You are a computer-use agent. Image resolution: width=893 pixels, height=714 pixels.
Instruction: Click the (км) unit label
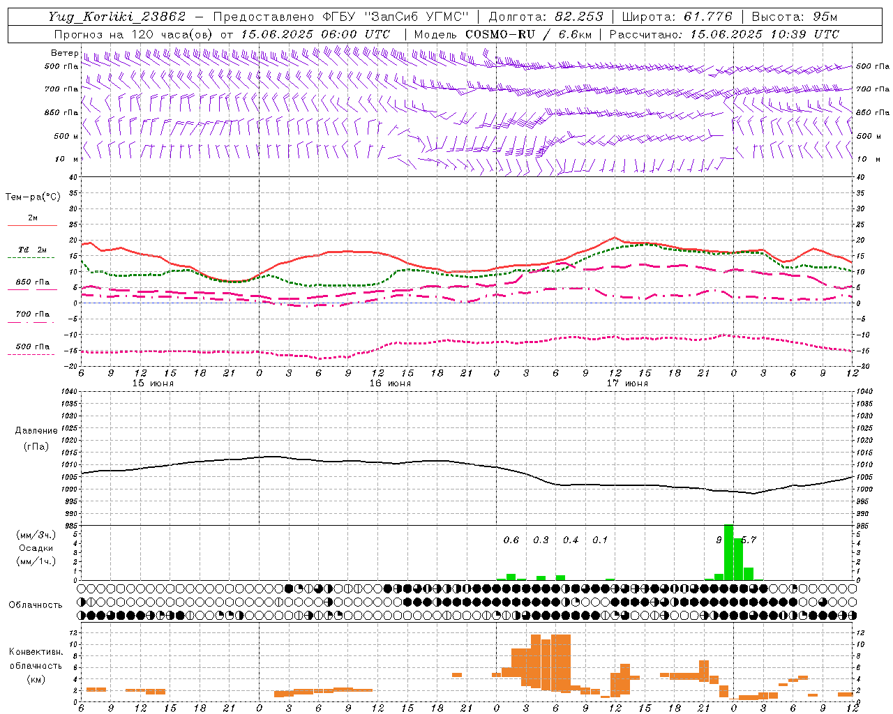click(36, 678)
